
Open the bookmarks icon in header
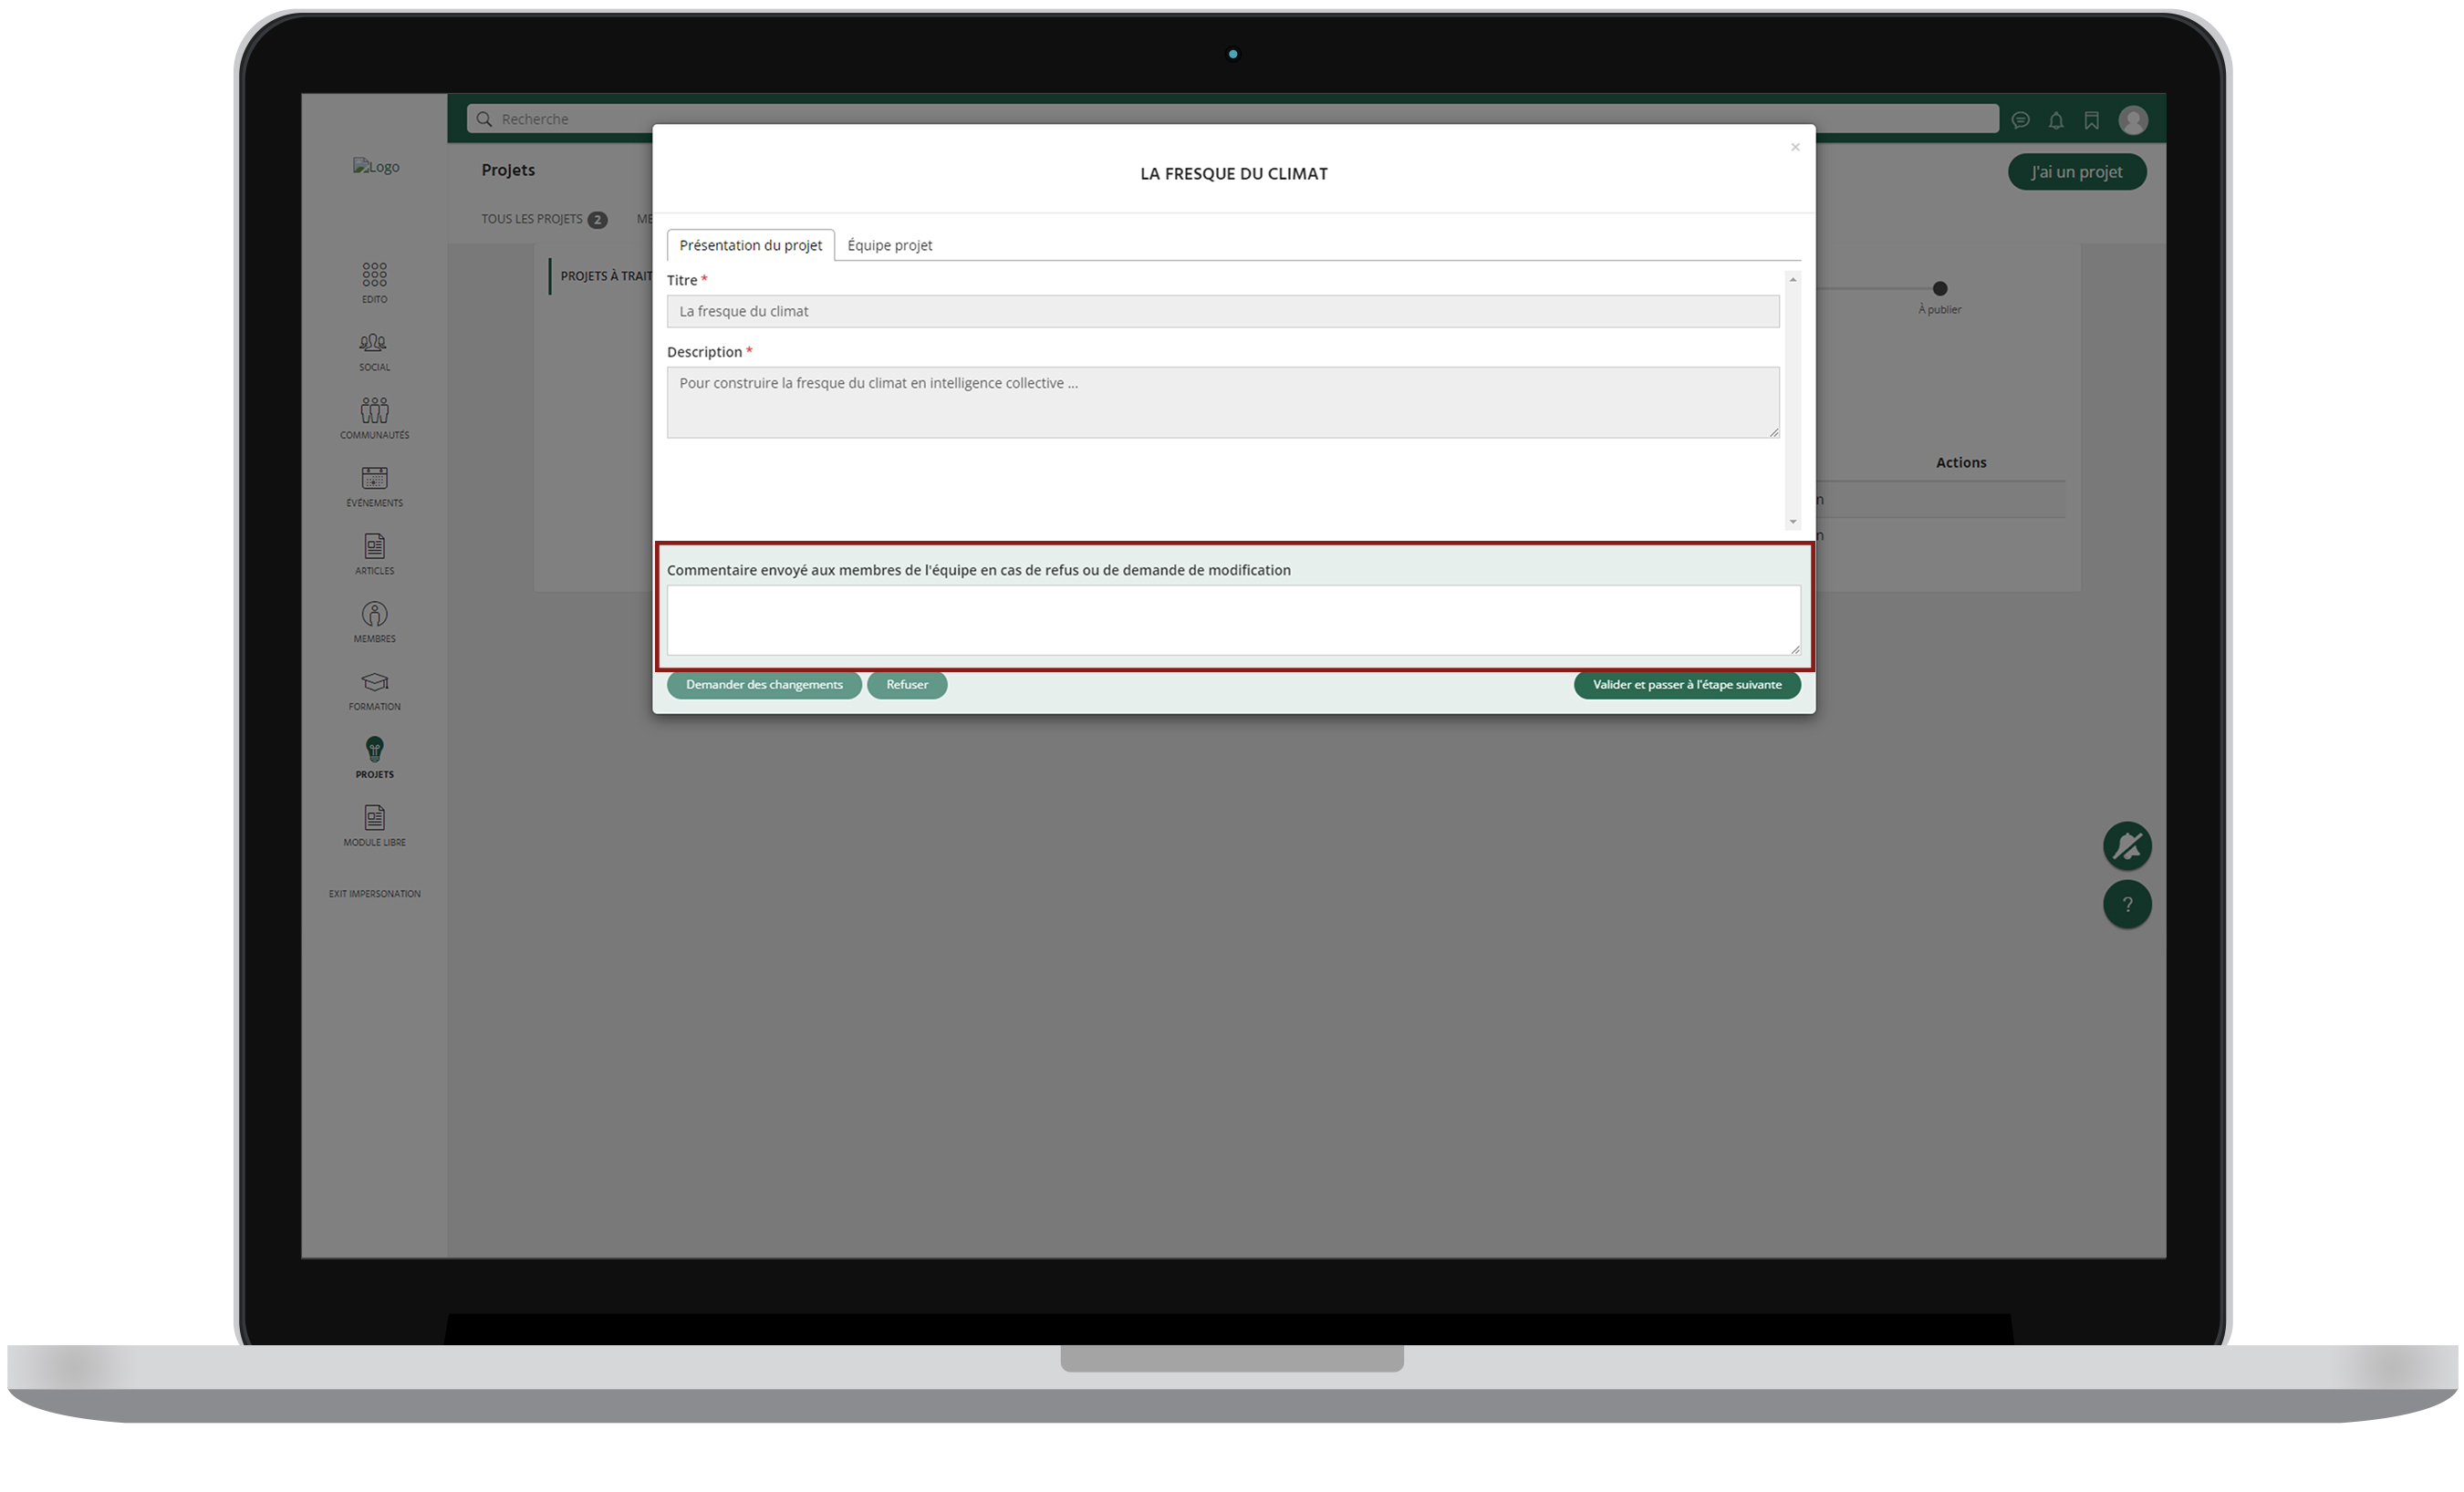coord(2091,121)
